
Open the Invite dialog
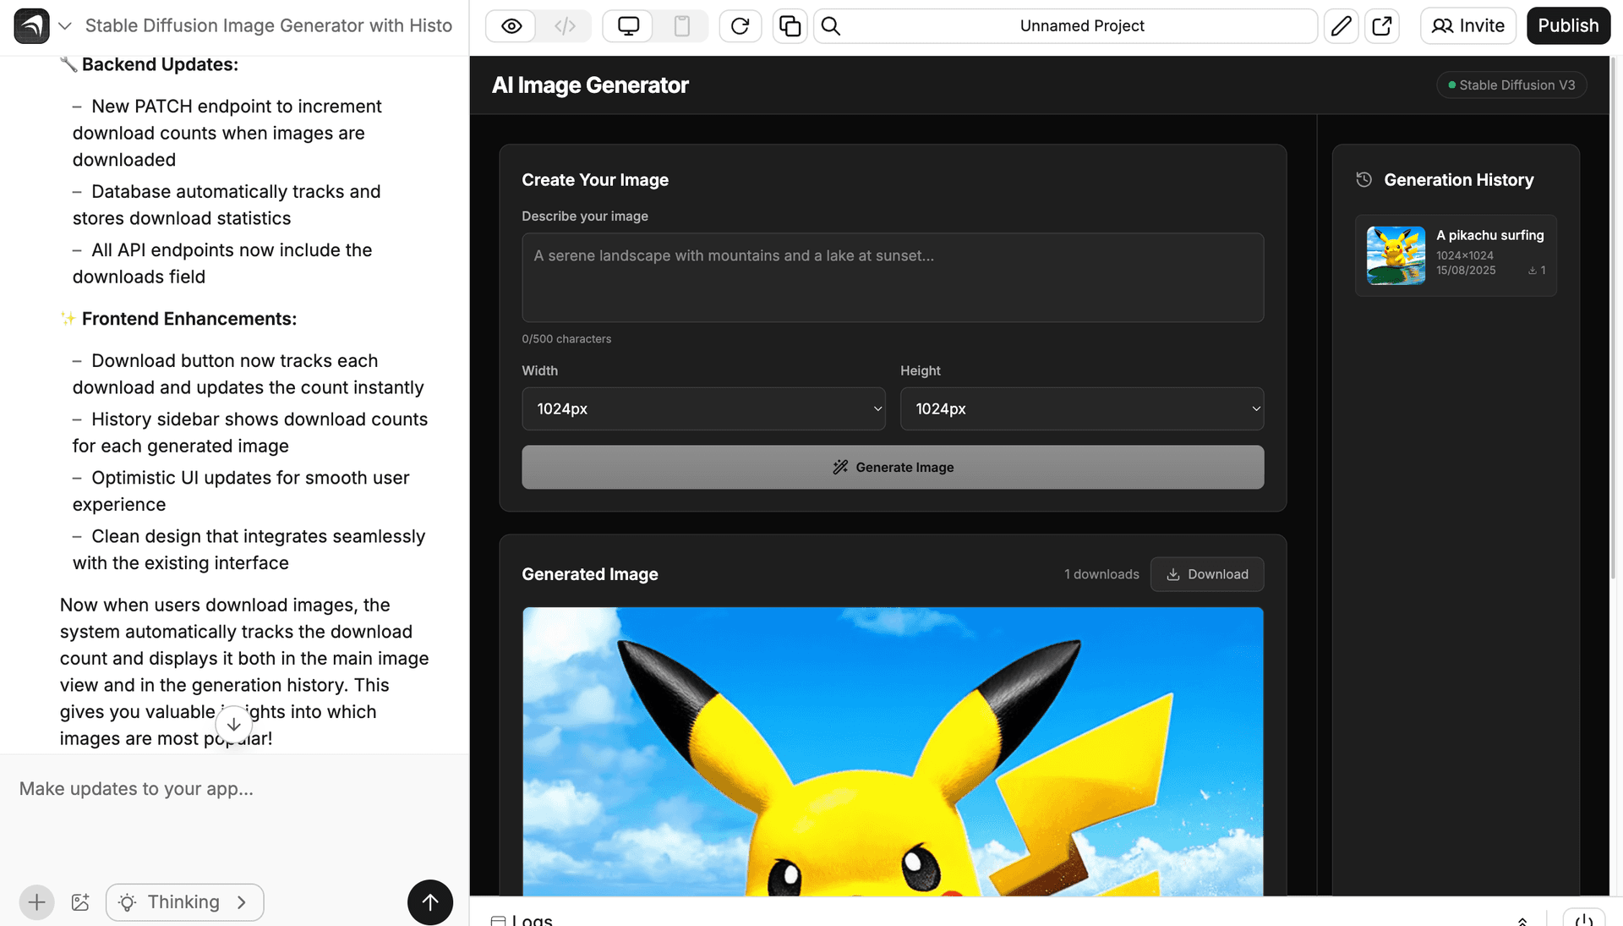point(1467,25)
